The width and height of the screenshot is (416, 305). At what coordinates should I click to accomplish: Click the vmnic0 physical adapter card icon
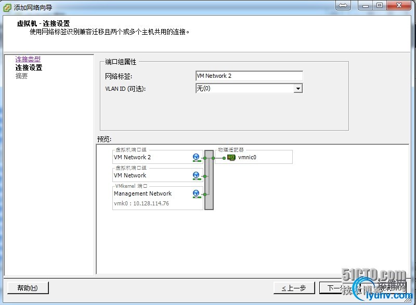click(x=231, y=158)
